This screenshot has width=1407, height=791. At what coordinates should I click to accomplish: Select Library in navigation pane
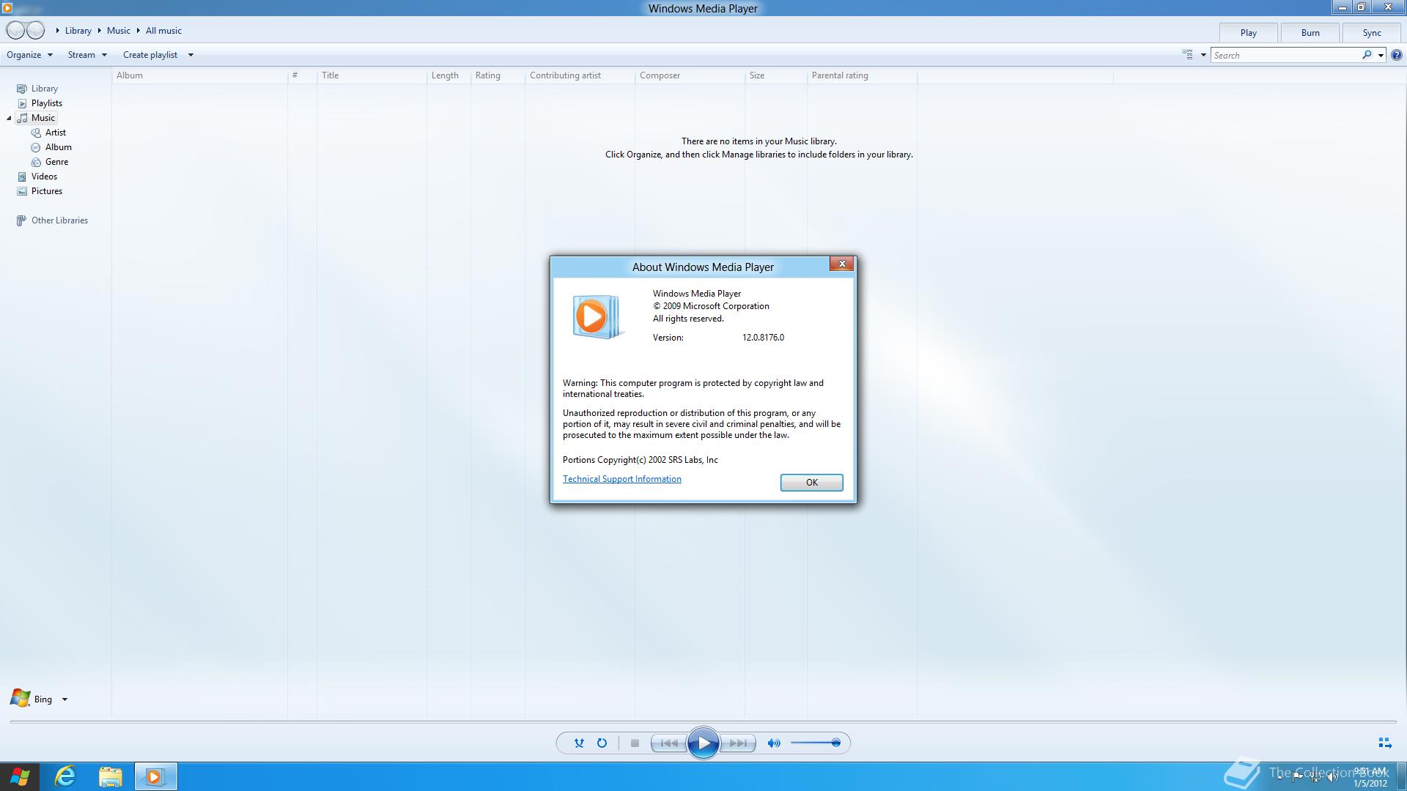(x=44, y=89)
